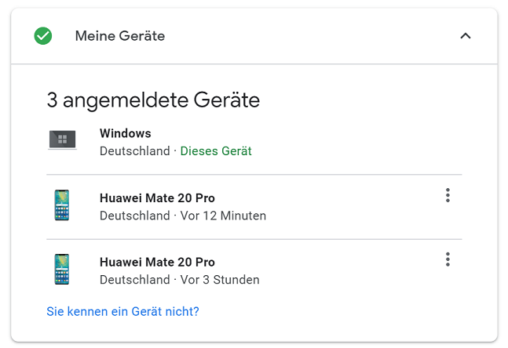Click the green checkmark status icon
The image size is (508, 348).
tap(43, 36)
